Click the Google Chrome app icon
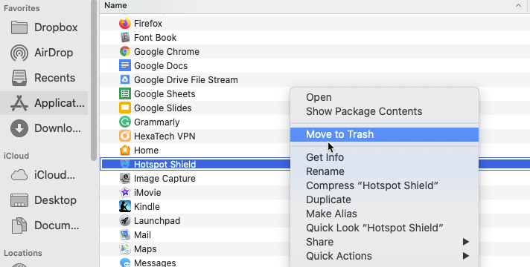The width and height of the screenshot is (530, 267). [125, 51]
